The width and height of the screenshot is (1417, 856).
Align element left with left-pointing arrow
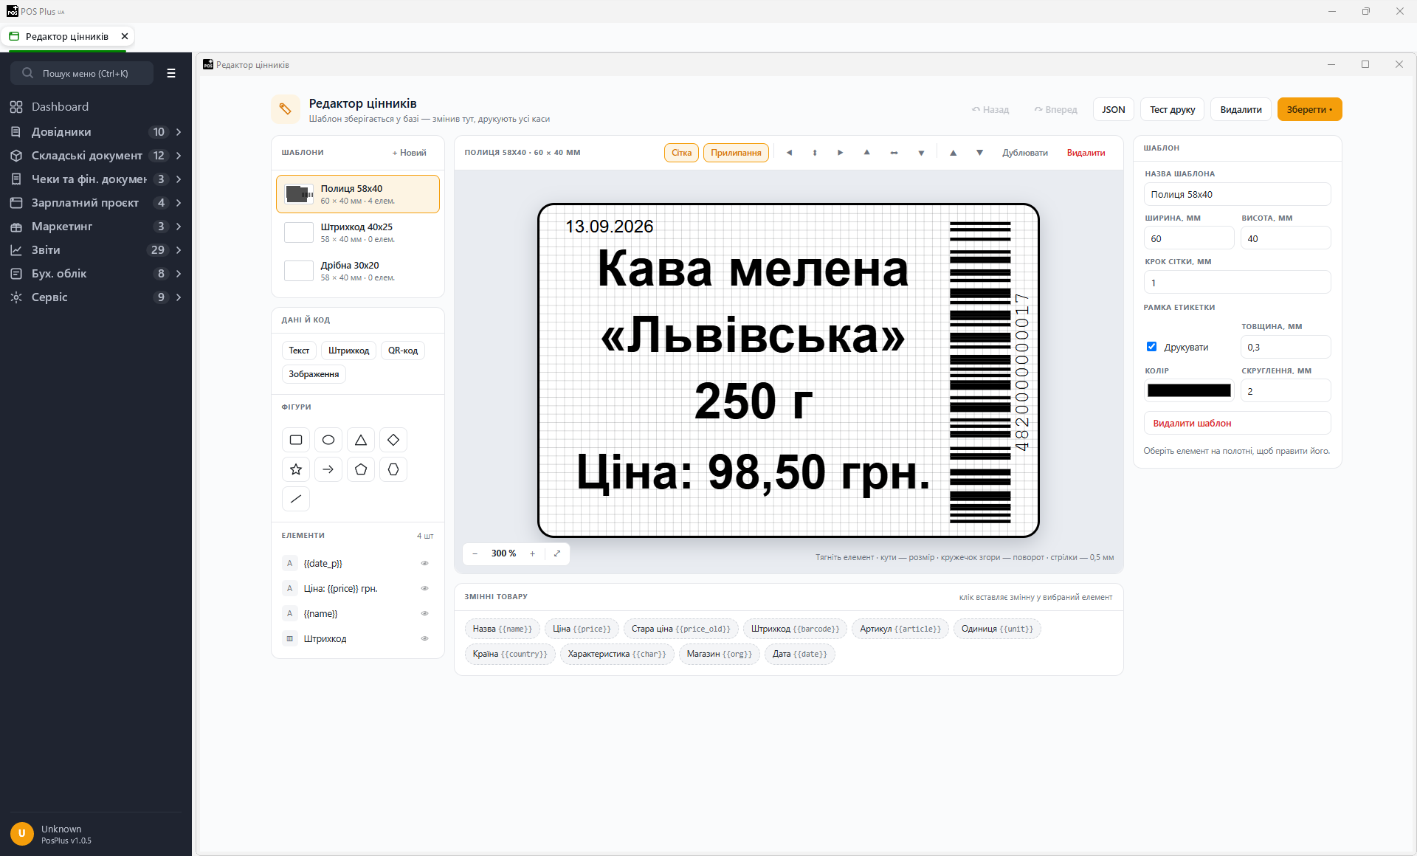pos(789,153)
